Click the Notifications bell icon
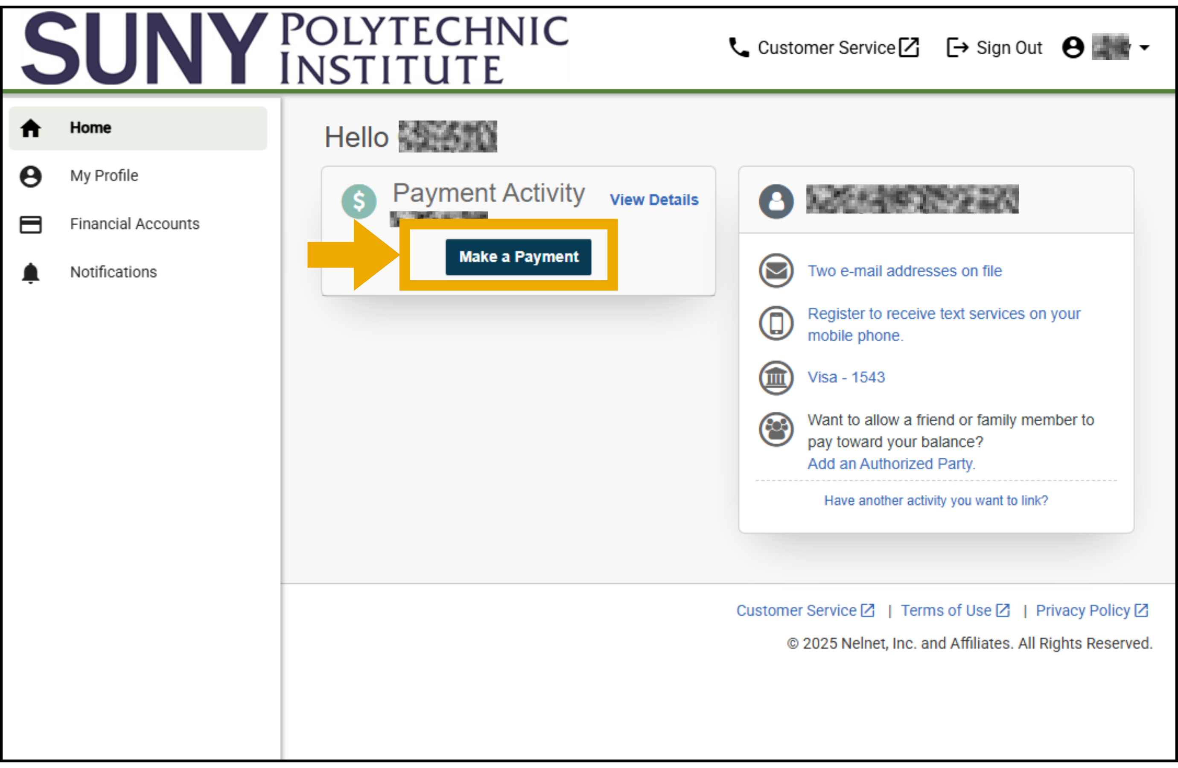Viewport: 1178px width, 768px height. point(31,272)
